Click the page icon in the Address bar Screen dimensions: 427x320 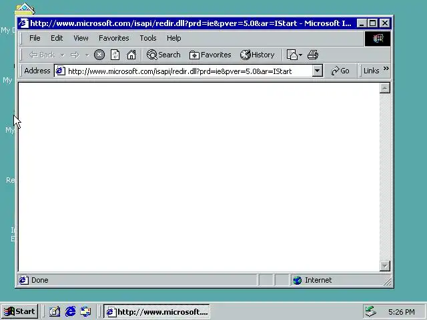tap(60, 71)
